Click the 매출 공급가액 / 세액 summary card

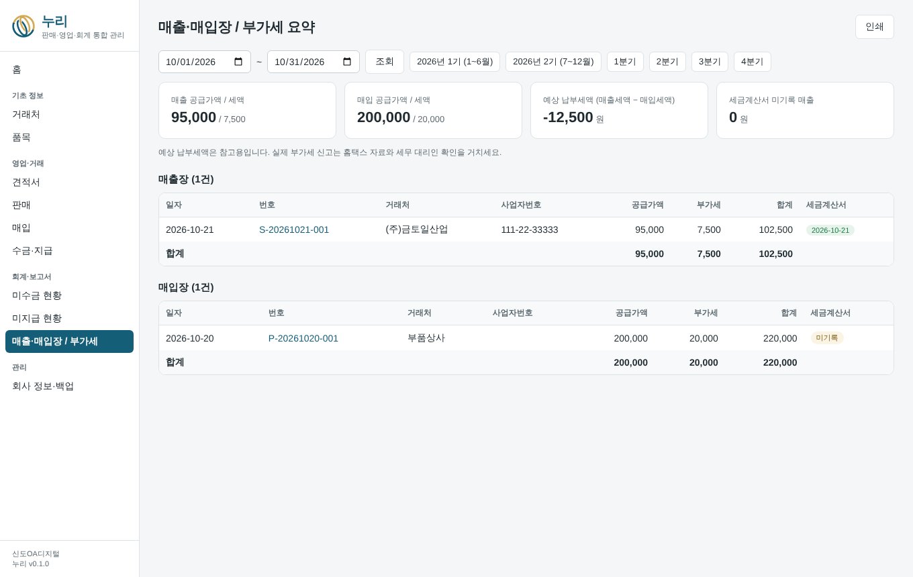[x=247, y=111]
